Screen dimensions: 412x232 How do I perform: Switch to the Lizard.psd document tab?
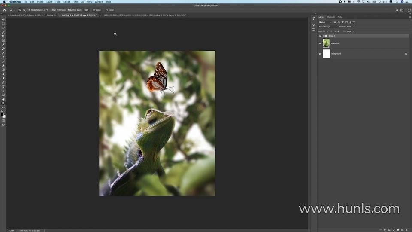point(33,15)
